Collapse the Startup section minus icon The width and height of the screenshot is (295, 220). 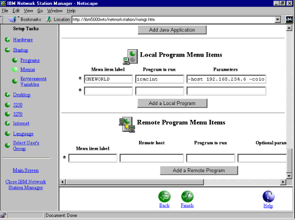click(x=7, y=50)
